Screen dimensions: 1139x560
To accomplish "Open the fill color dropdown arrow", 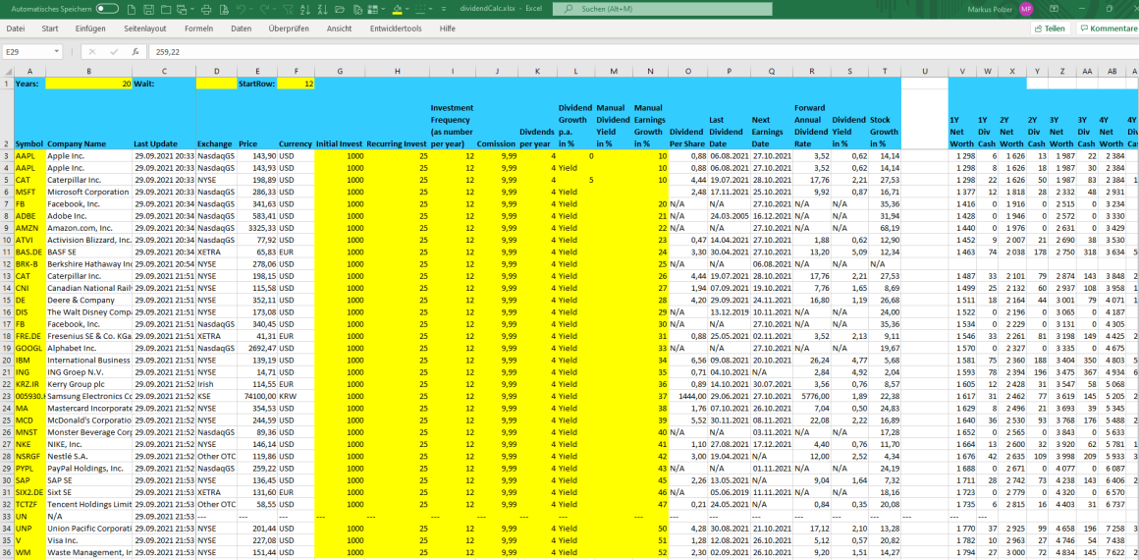I will coord(407,9).
